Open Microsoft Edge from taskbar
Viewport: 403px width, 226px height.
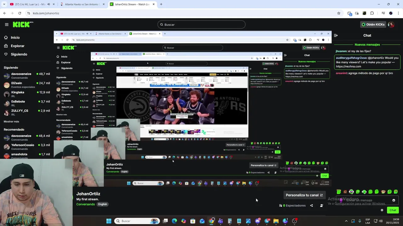[174, 221]
